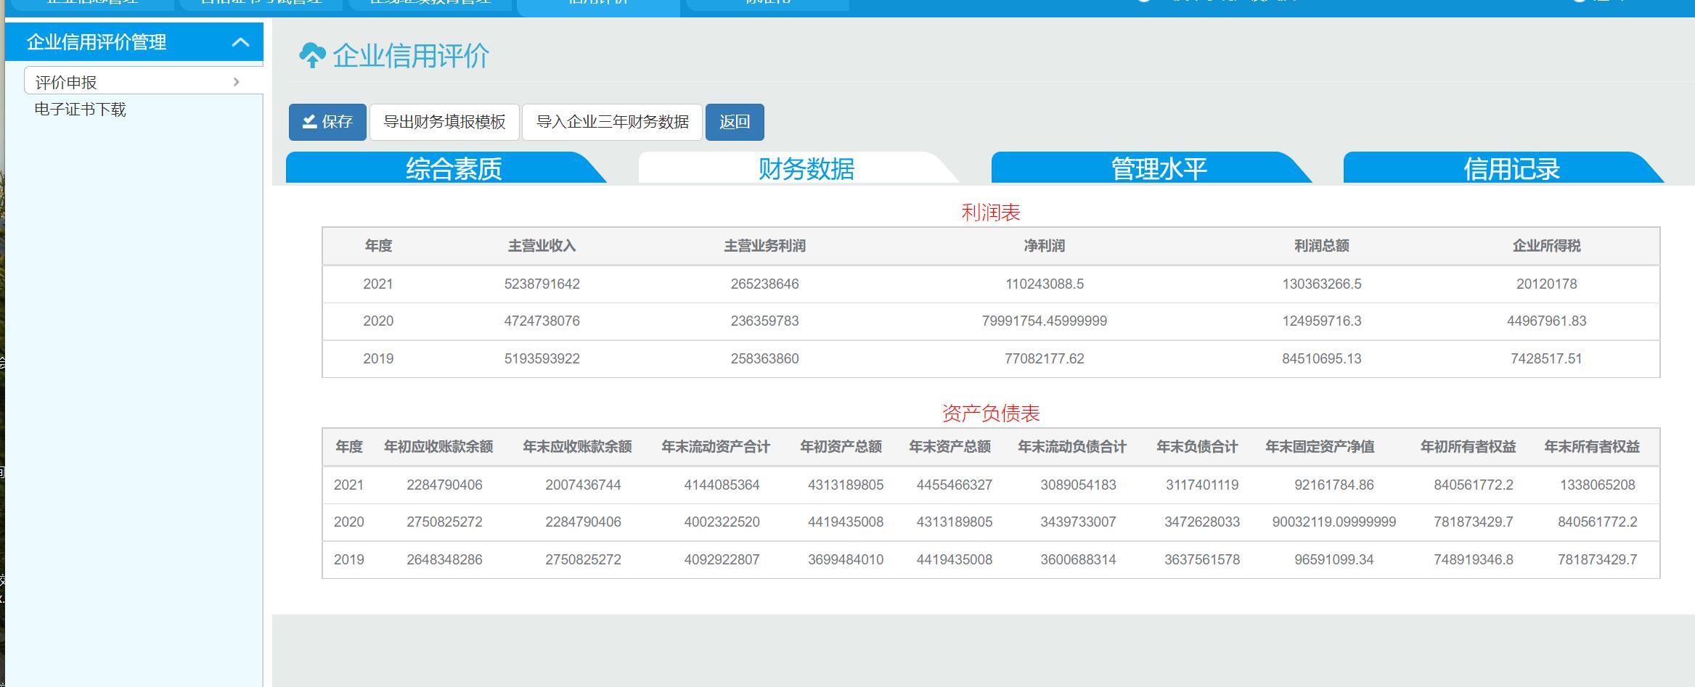Viewport: 1695px width, 687px height.
Task: Open 电子证书下载 in the sidebar
Action: point(81,110)
